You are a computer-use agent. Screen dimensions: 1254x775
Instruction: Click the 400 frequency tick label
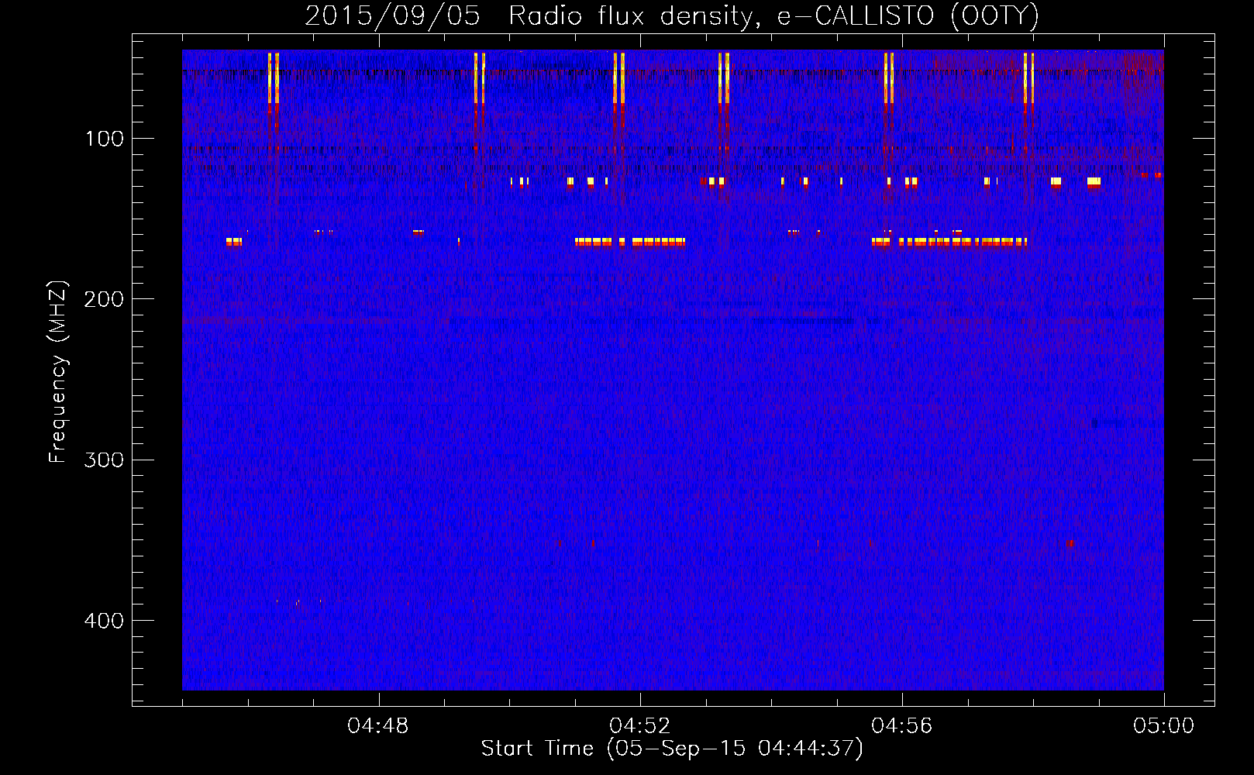(104, 621)
